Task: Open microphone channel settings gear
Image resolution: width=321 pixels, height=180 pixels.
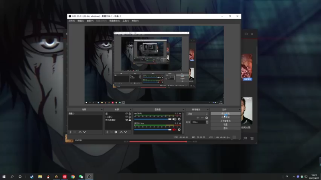Action: 179,130
